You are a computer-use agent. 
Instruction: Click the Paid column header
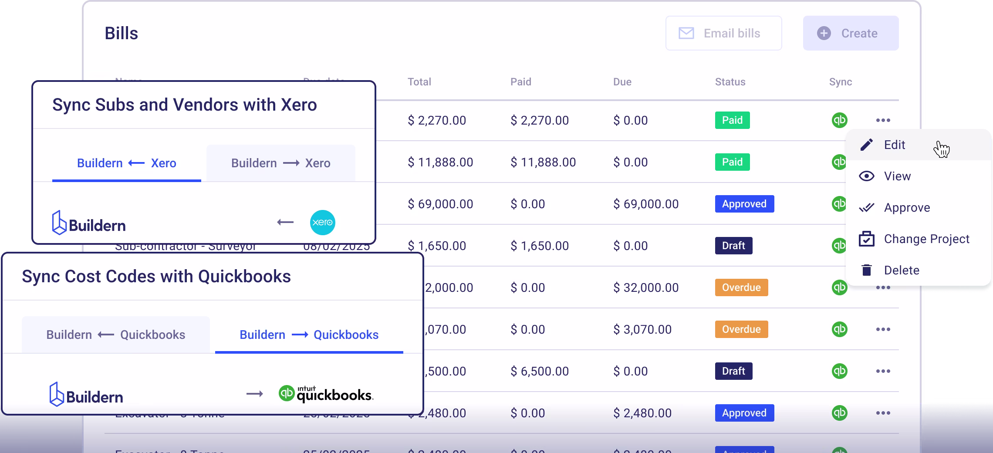(x=521, y=82)
